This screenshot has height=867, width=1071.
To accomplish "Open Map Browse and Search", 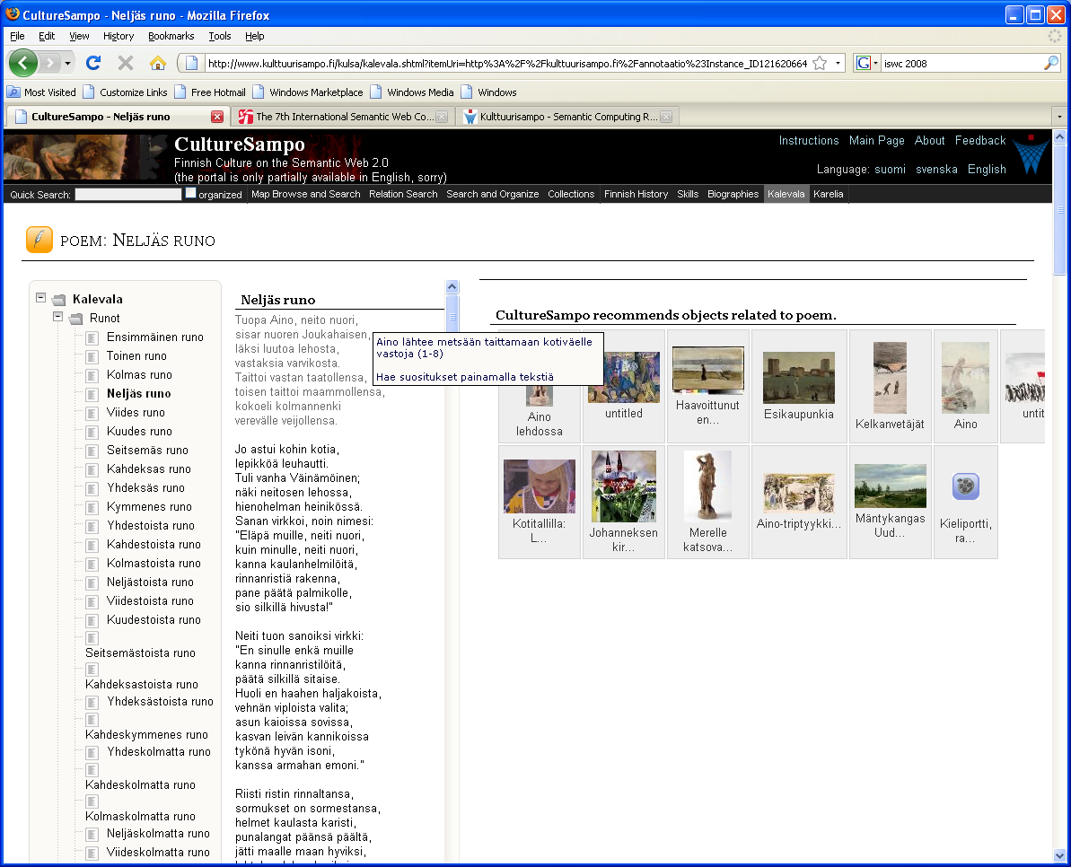I will pos(305,194).
